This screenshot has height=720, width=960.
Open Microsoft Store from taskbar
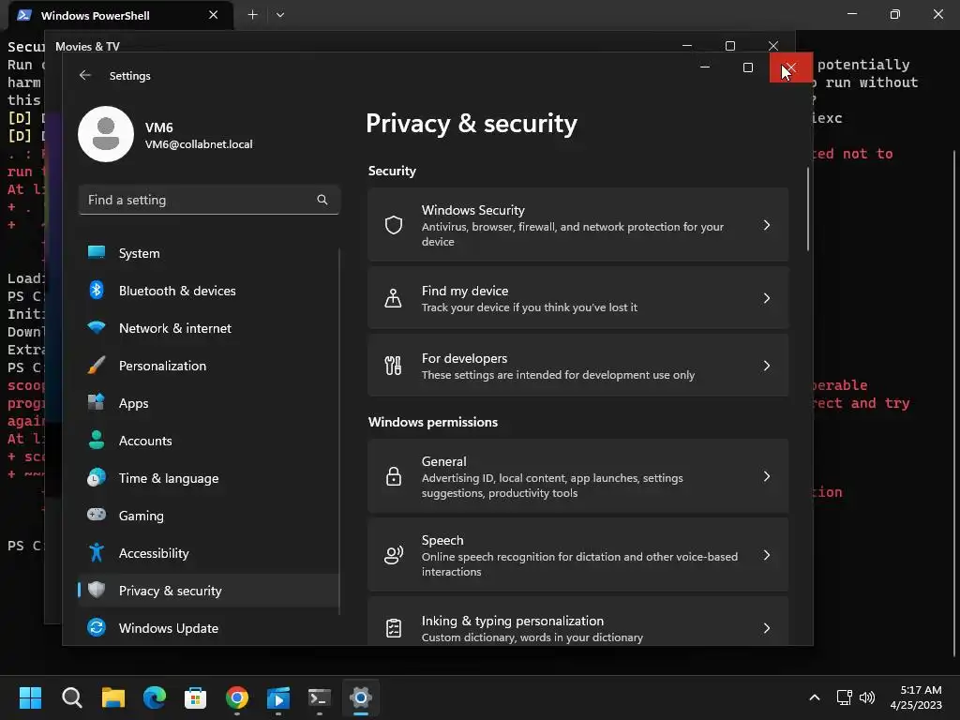[195, 697]
